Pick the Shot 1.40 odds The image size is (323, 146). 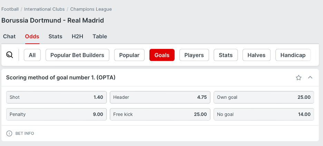[57, 97]
